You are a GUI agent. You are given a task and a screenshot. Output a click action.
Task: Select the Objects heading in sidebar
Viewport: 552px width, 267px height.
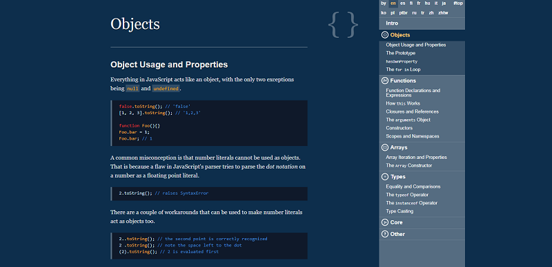[400, 35]
